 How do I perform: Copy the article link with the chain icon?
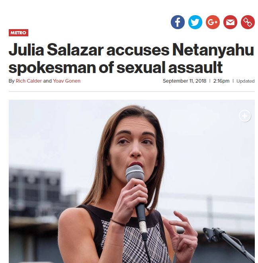248,22
